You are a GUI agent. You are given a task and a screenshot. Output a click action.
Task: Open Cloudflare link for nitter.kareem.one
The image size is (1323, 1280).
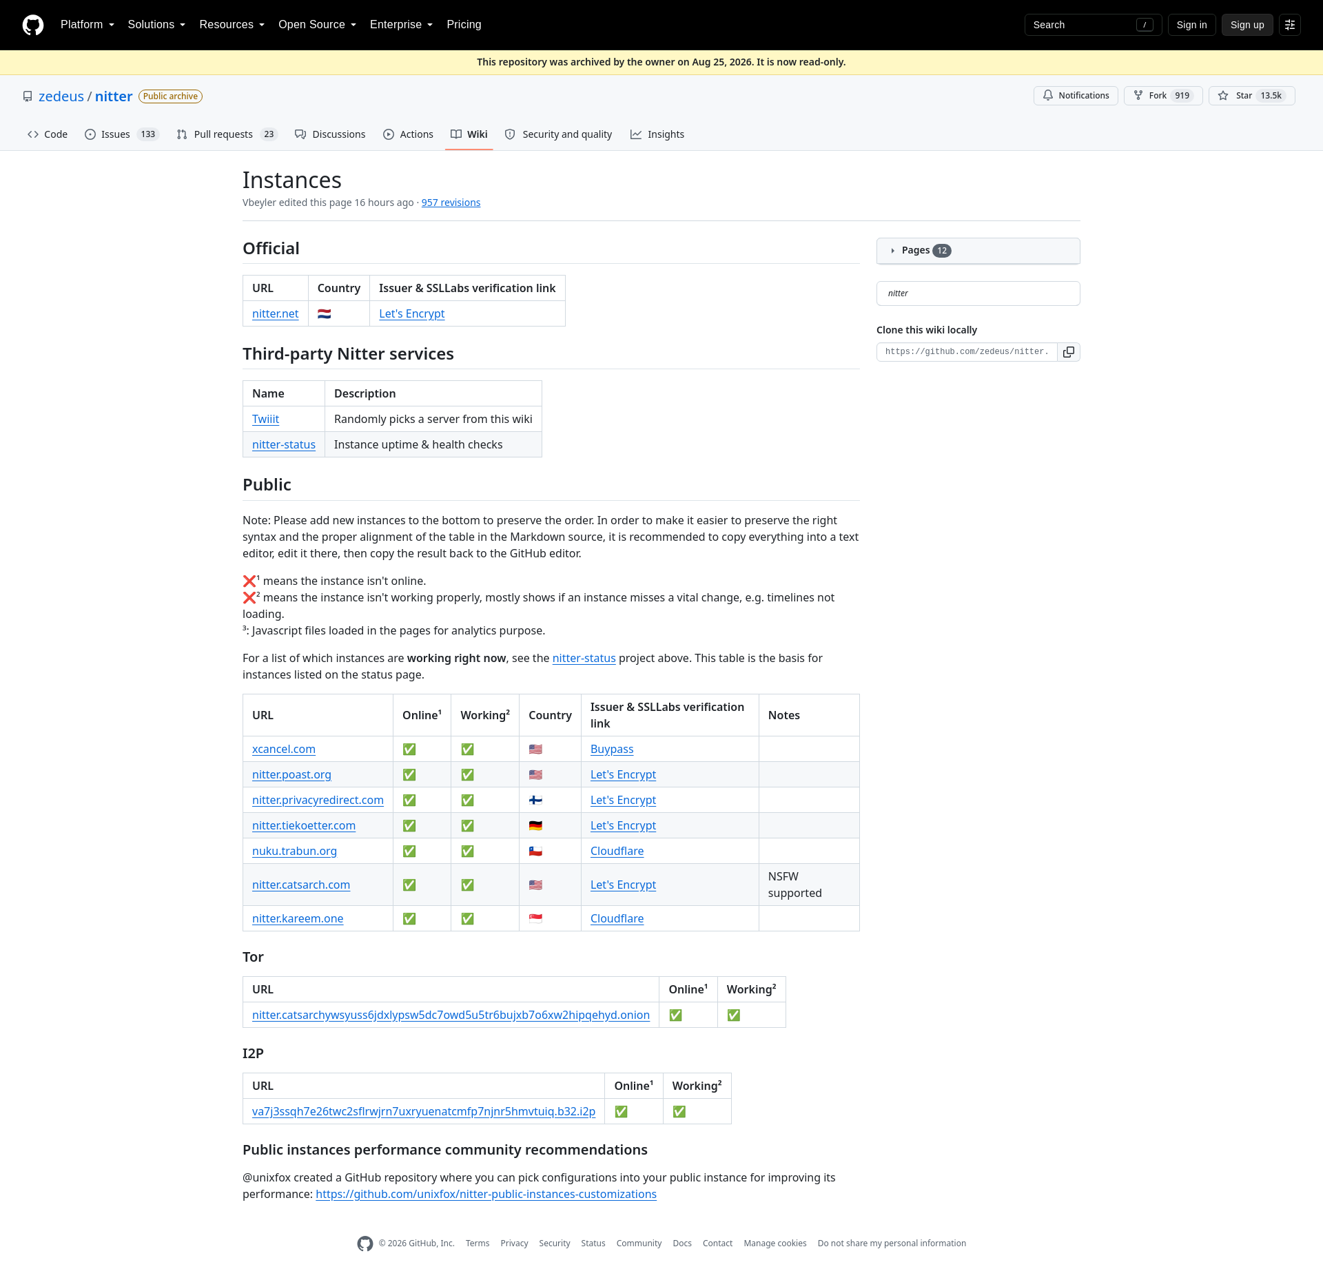(x=617, y=919)
